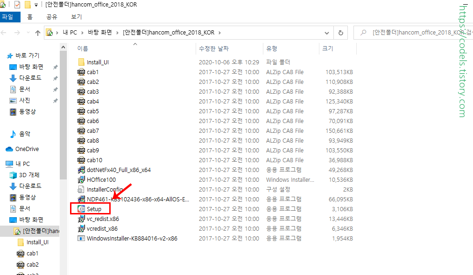Click the forward navigation arrow
The width and height of the screenshot is (473, 275).
click(x=17, y=33)
